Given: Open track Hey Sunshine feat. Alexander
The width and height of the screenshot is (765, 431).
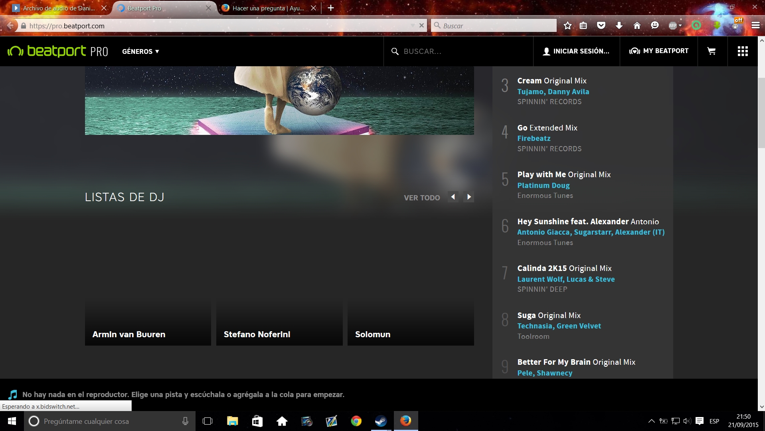Looking at the screenshot, I should (588, 221).
